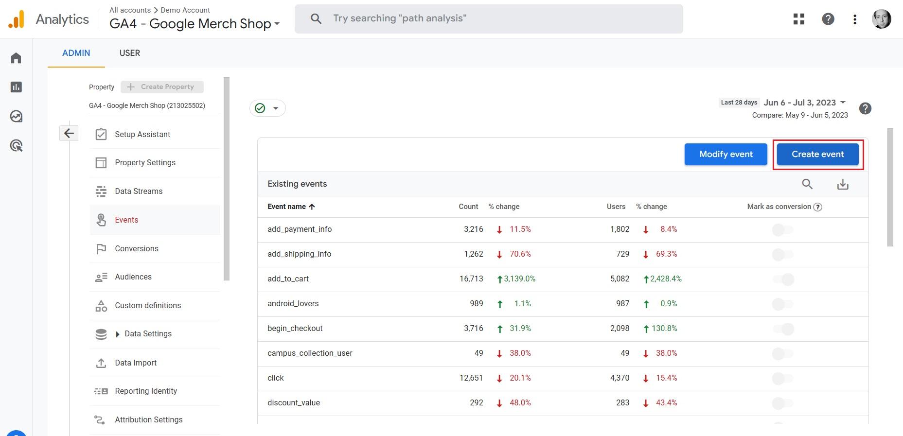Click the Custom definitions shapes icon

point(101,306)
